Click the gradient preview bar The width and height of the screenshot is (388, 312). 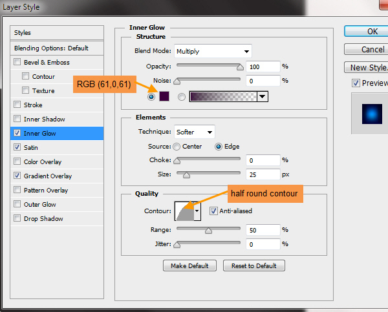[x=222, y=97]
